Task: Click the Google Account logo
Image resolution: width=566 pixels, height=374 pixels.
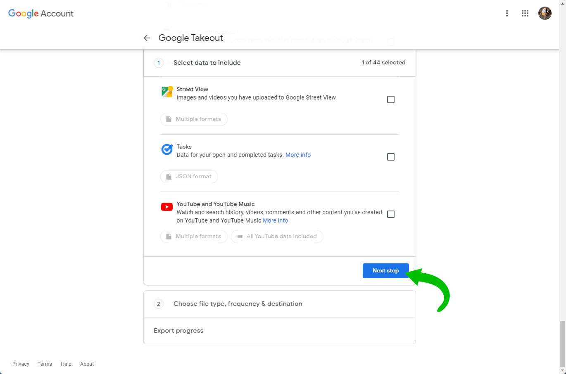Action: click(x=41, y=13)
